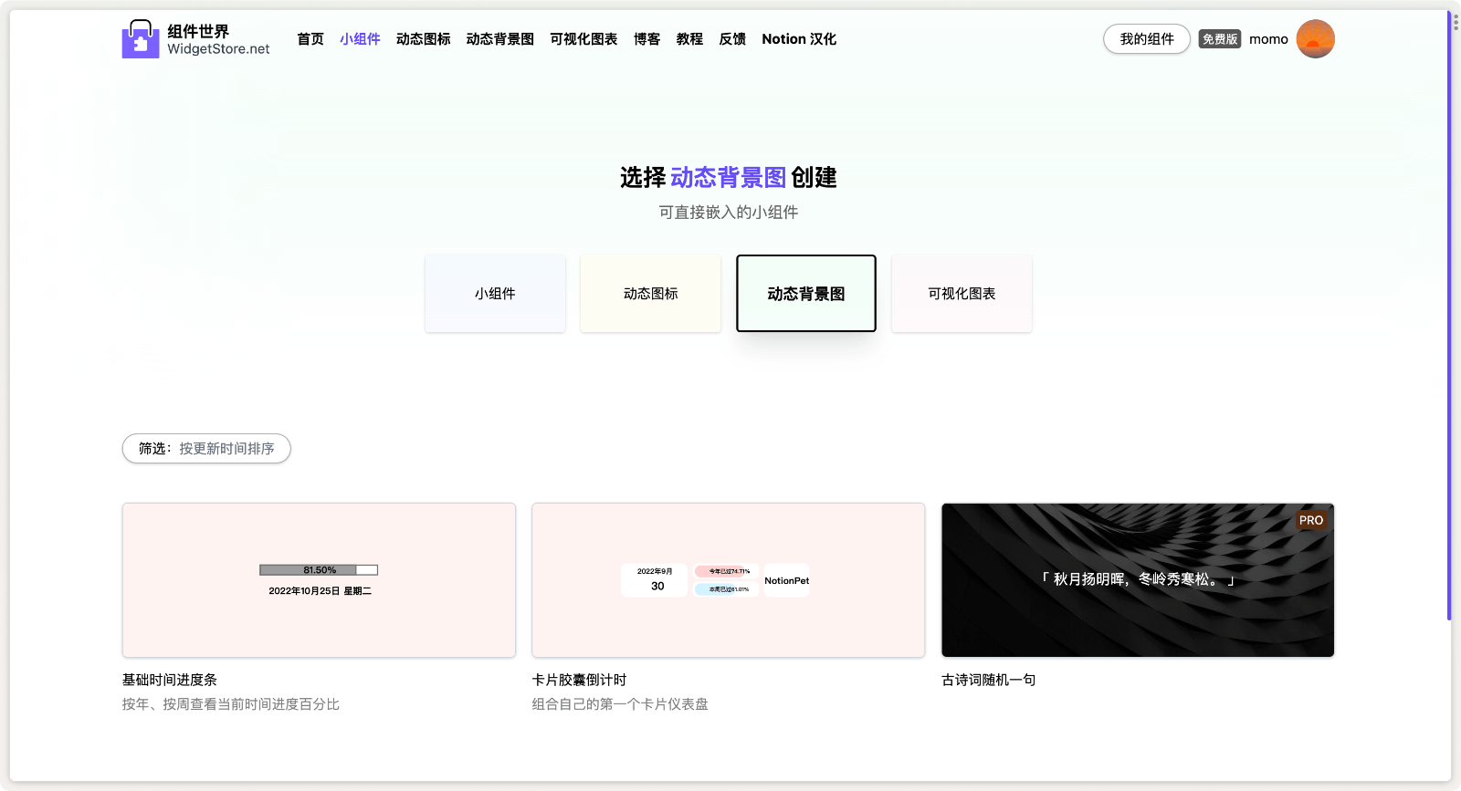Click the 秋月扬明晖，冬岭秀寒松 poem text
This screenshot has width=1461, height=791.
click(x=1138, y=579)
